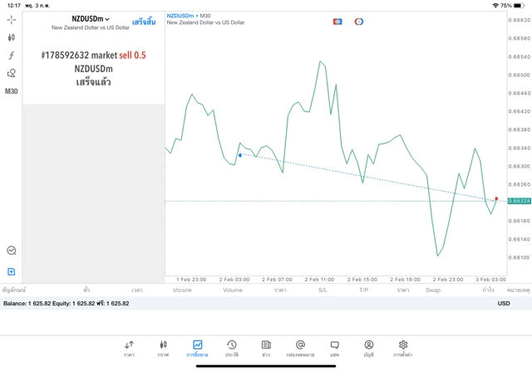
Task: Click the 0.66500 price axis label
Action: (x=519, y=75)
